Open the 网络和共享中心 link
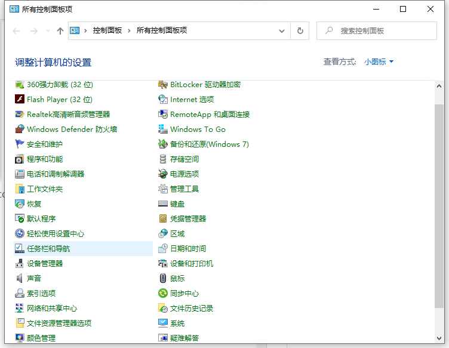 (52, 309)
